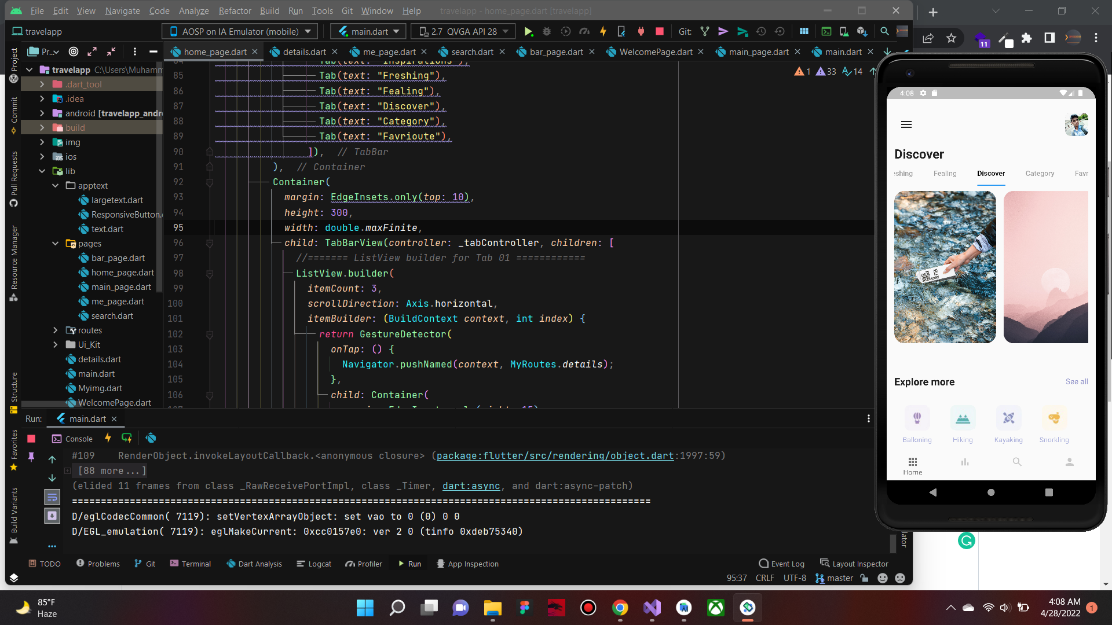
Task: Toggle the Structure tool window sidebar button
Action: pos(14,393)
